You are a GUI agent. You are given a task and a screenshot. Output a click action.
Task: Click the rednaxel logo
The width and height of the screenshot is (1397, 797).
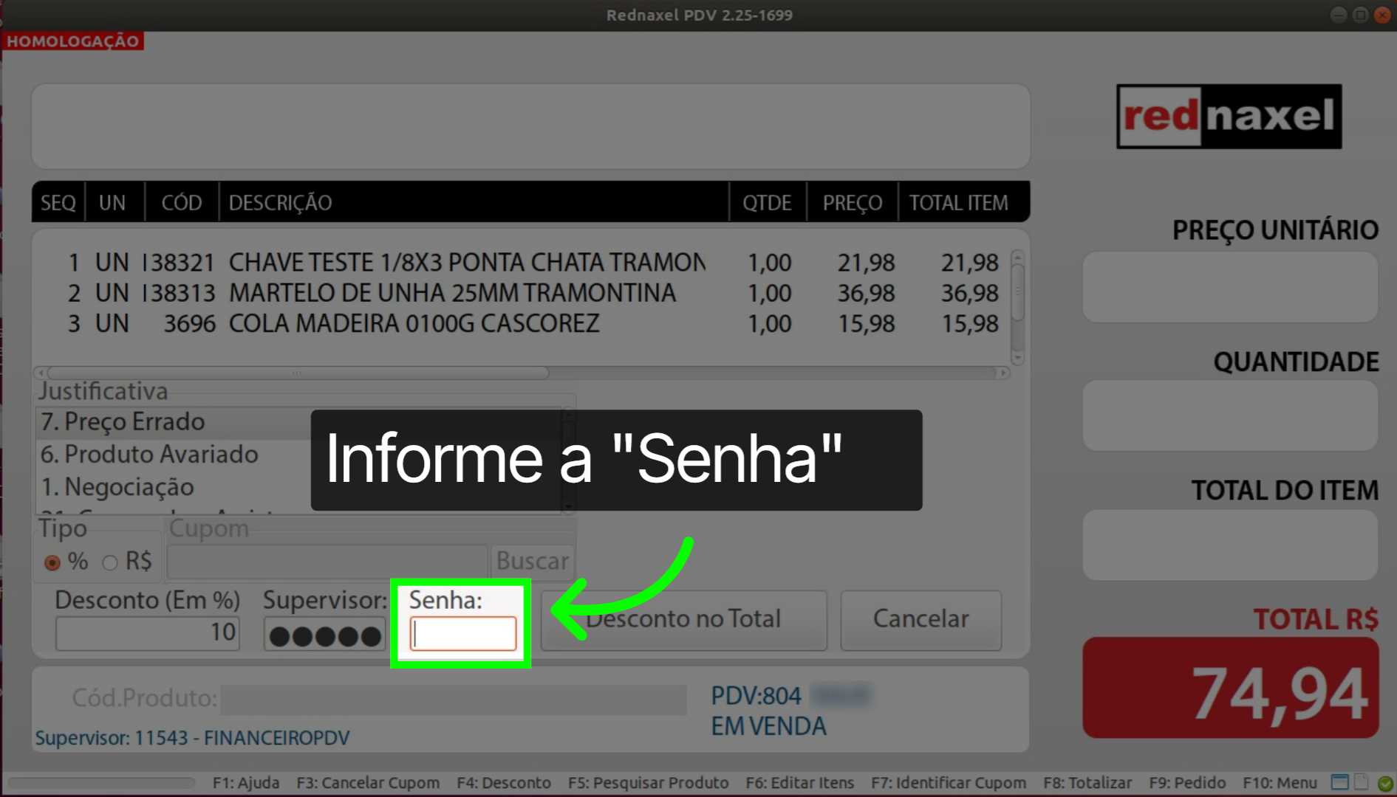(1229, 117)
